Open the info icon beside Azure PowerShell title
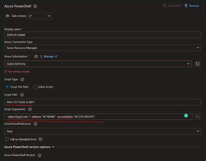Screen dimensions: 206x161 point(35,6)
